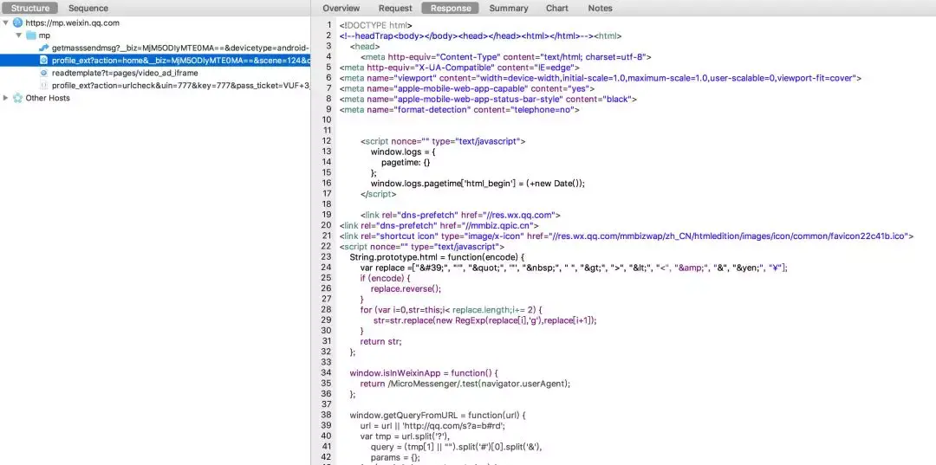Click the globe icon for mp.weixin.qq.com
The height and width of the screenshot is (465, 936).
[x=17, y=23]
